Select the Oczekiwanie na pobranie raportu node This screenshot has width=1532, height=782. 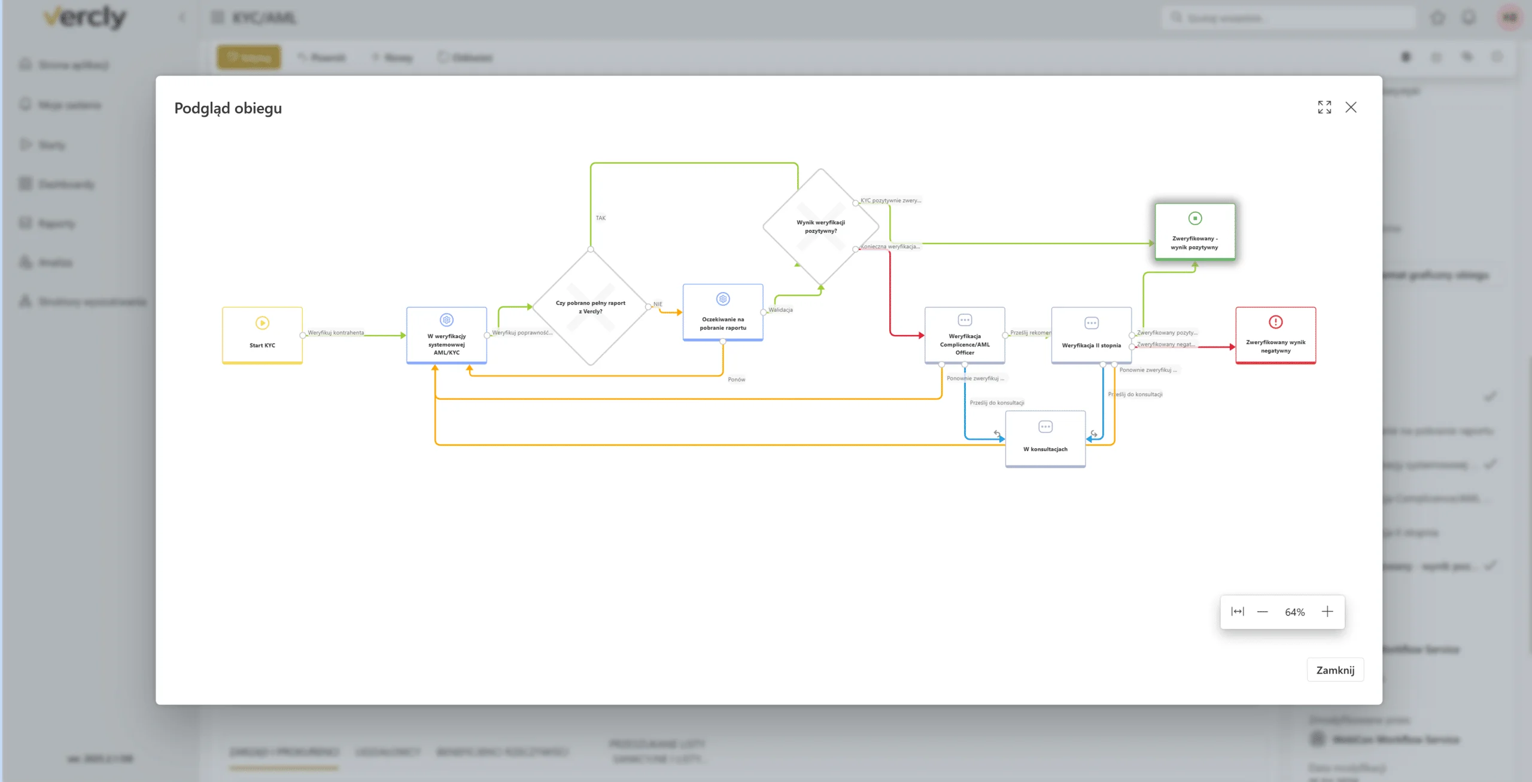point(723,312)
